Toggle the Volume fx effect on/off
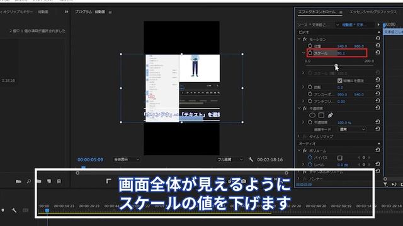Screen dimensions: 403x226 point(305,151)
